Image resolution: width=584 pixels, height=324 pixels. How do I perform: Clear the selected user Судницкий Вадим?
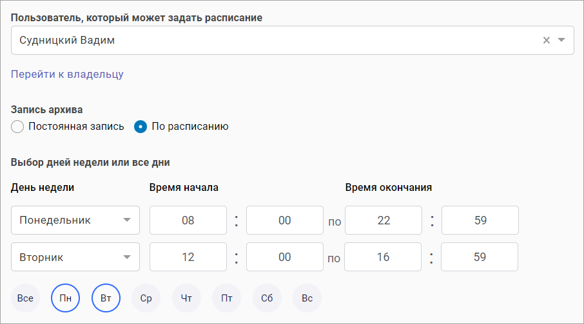pos(547,40)
